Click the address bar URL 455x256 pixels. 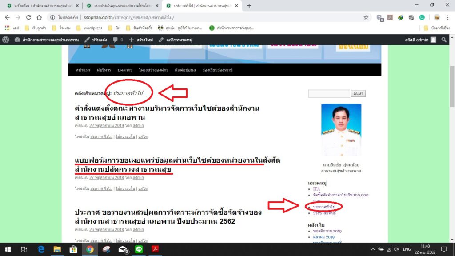(129, 17)
